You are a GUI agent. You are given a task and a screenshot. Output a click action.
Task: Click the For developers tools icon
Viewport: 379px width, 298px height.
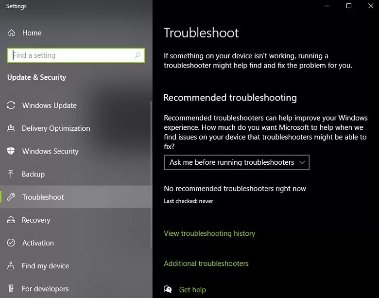[x=11, y=288]
